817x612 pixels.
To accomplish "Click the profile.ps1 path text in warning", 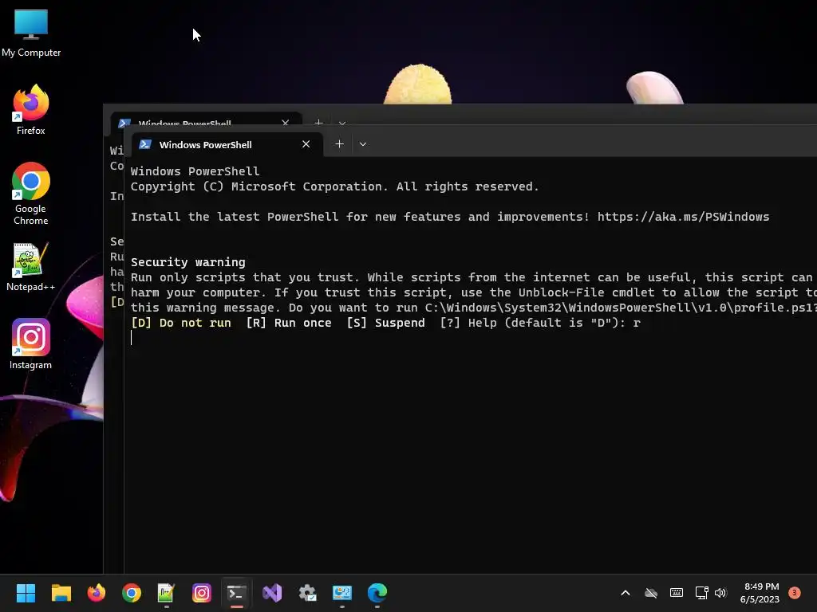I will click(x=621, y=308).
